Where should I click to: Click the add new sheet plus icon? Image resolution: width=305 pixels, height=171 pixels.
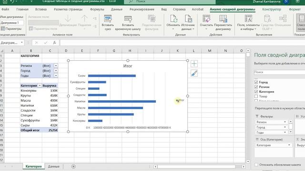coord(73,167)
